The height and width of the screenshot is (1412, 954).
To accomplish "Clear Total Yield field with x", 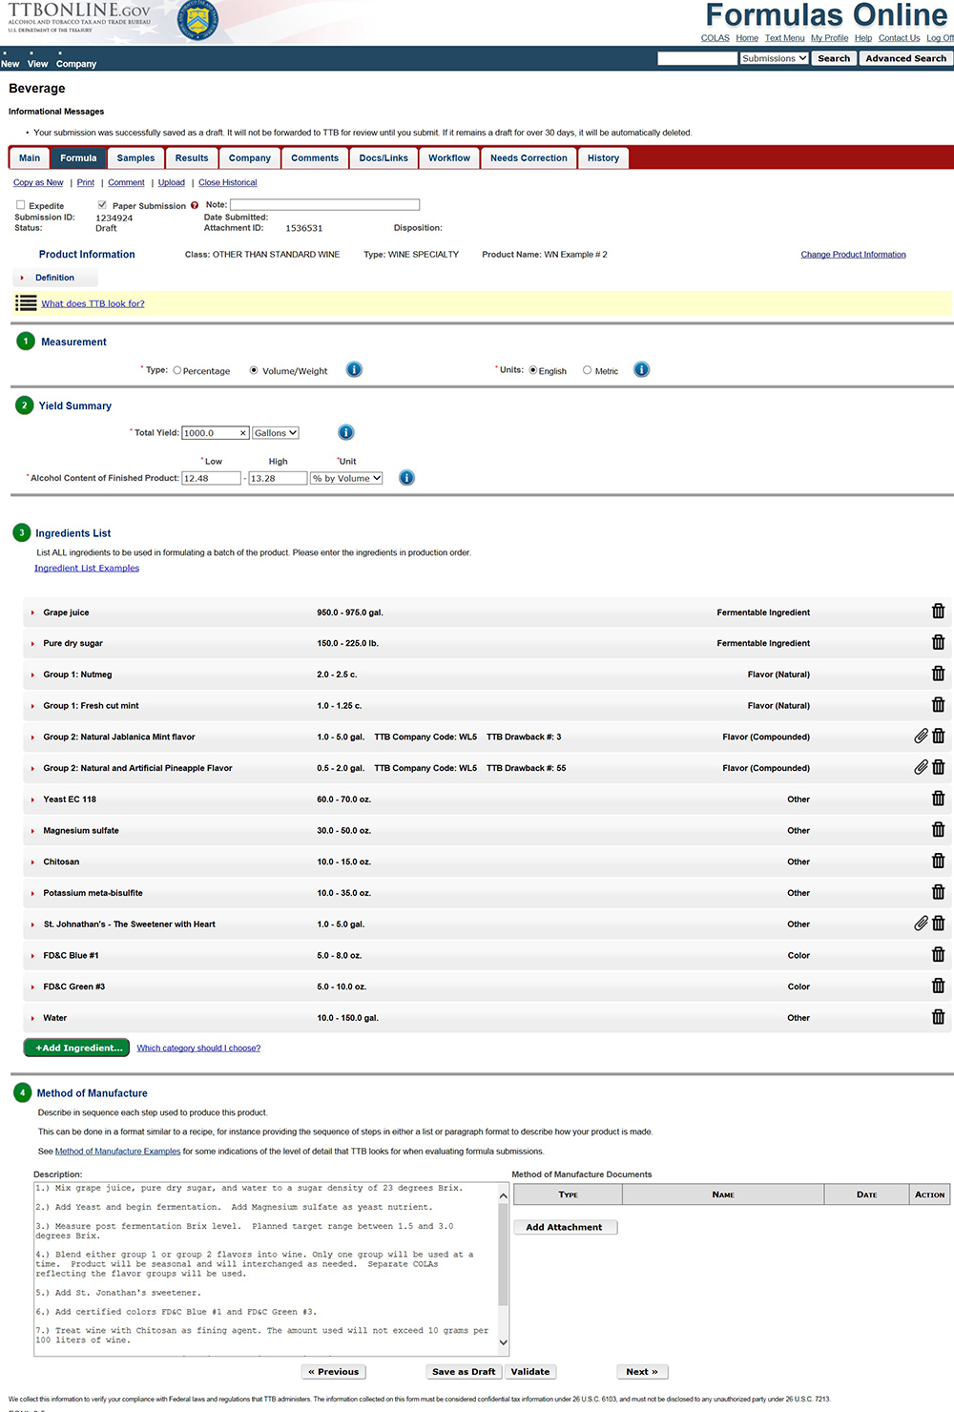I will point(242,433).
